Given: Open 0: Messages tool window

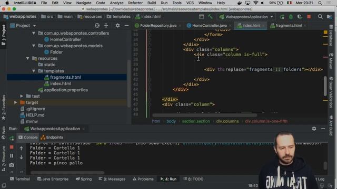Looking at the screenshot, I should pyautogui.click(x=112, y=179).
